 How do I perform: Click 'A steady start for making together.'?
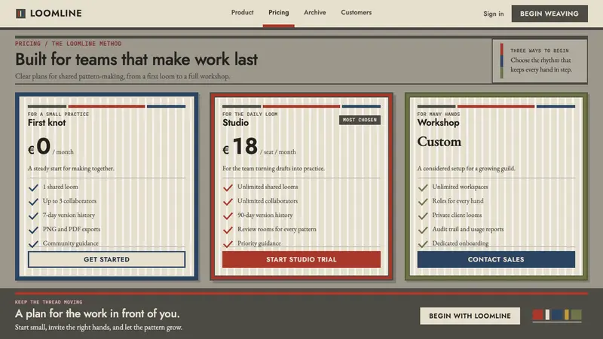(71, 168)
